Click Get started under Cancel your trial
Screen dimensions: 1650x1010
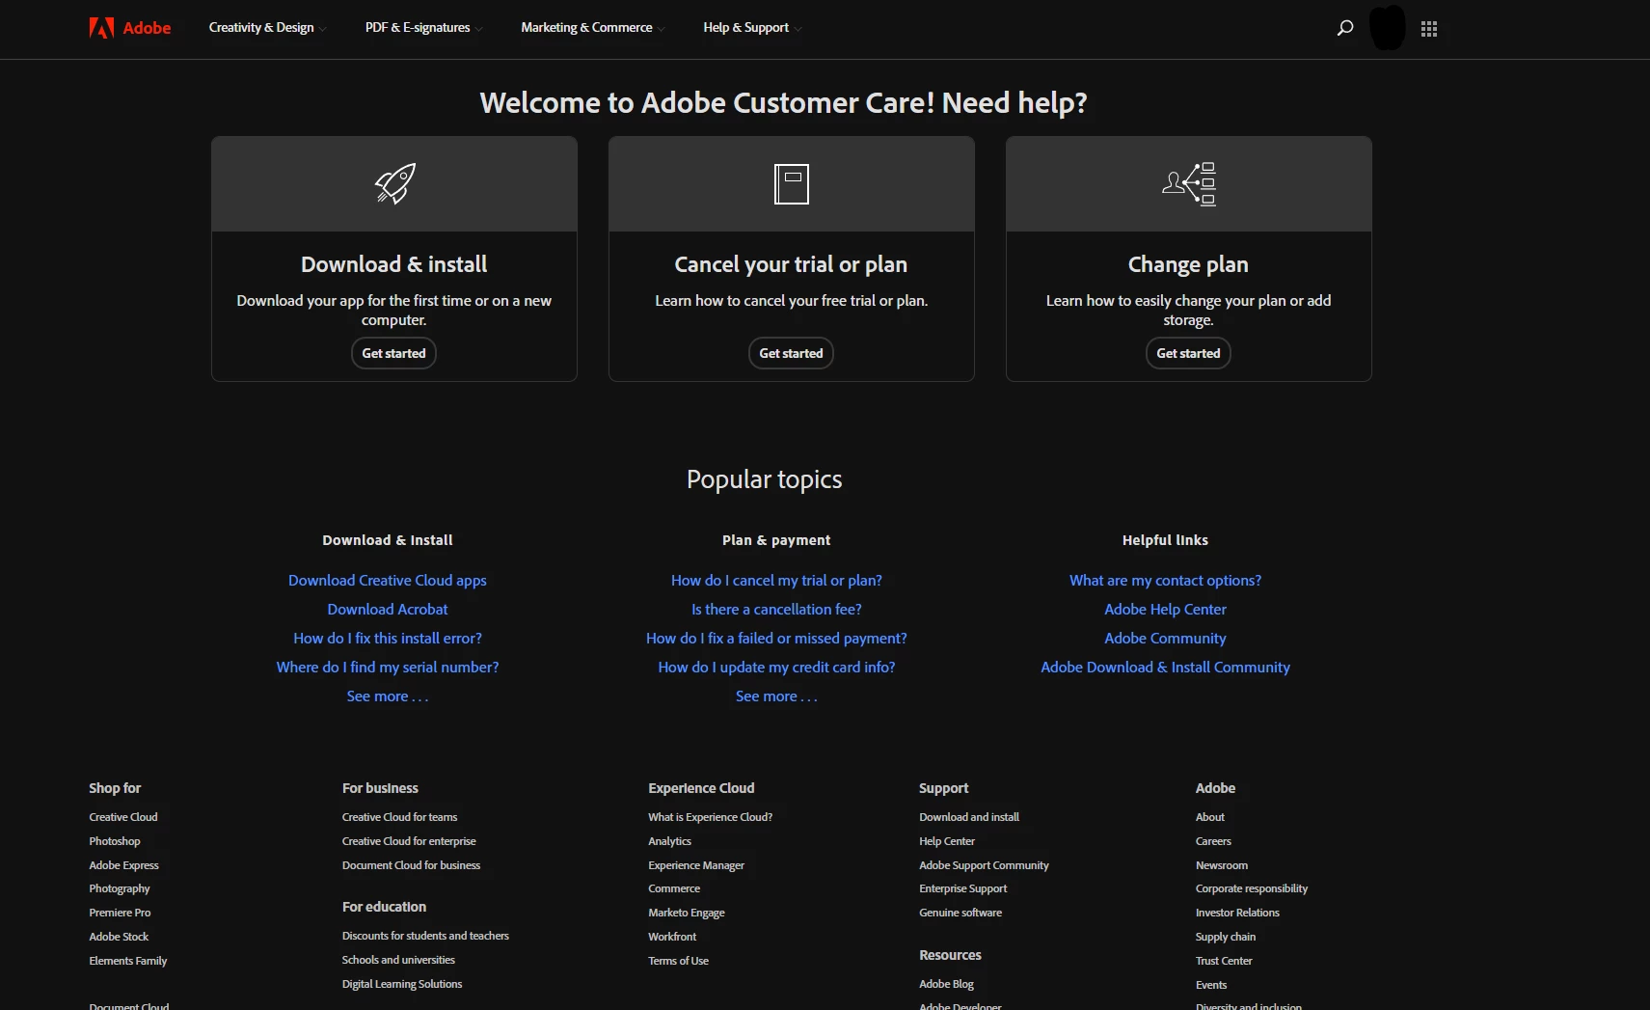click(x=791, y=353)
